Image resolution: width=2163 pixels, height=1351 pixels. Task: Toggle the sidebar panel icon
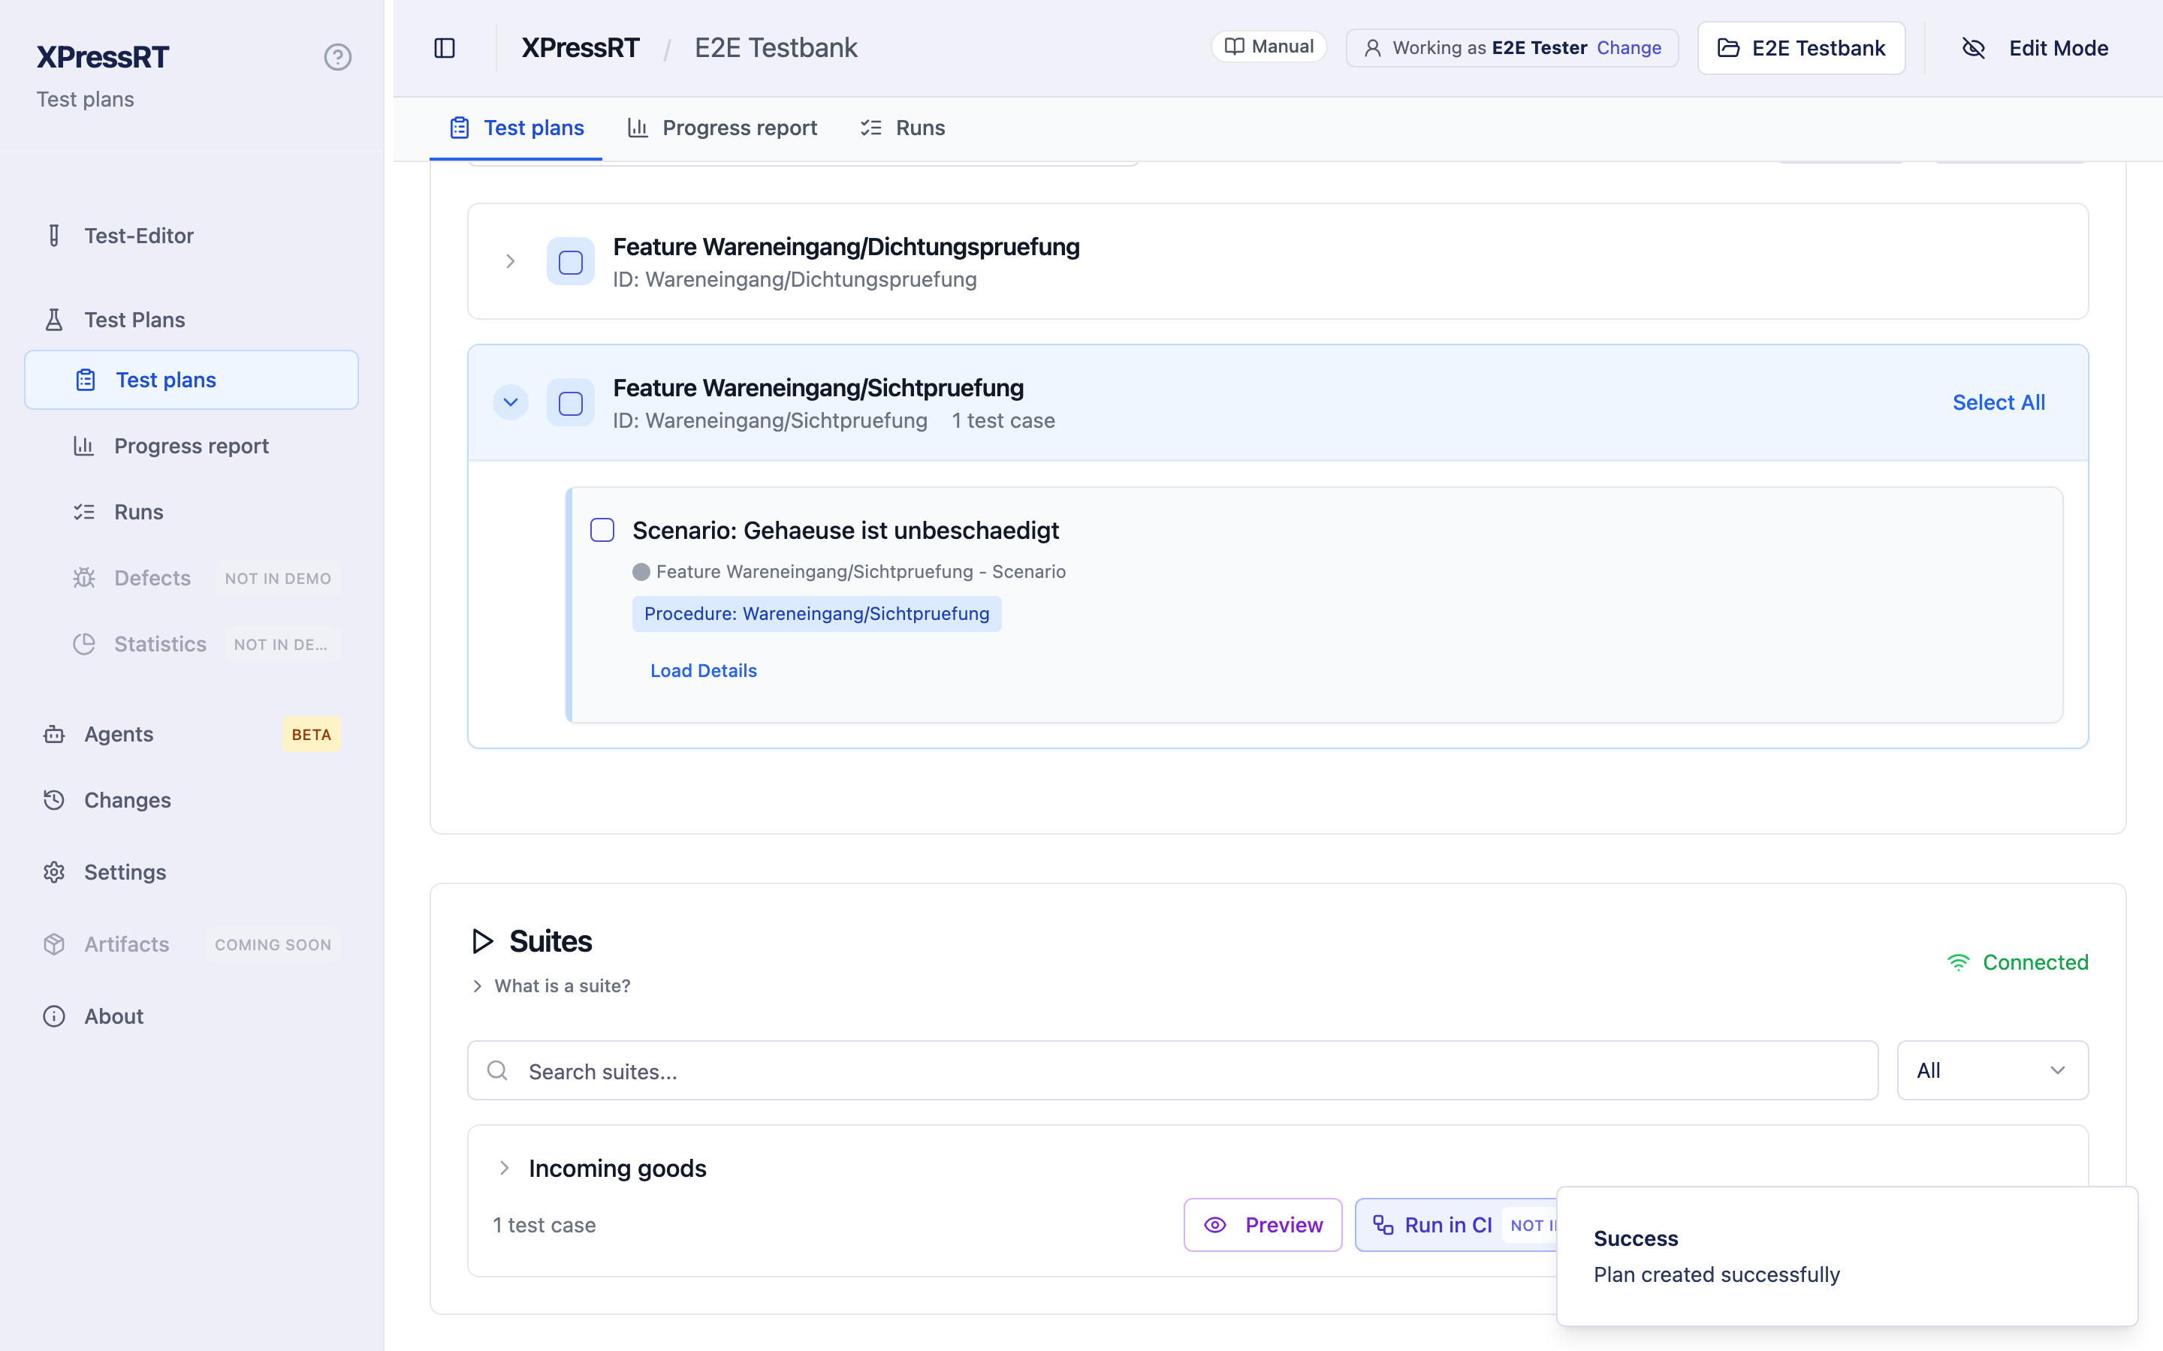444,48
